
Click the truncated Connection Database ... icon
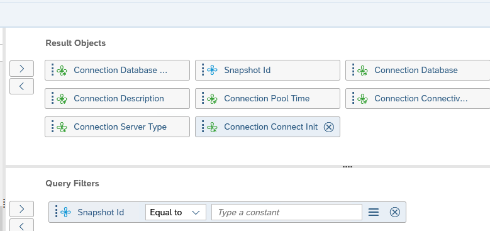(x=62, y=70)
